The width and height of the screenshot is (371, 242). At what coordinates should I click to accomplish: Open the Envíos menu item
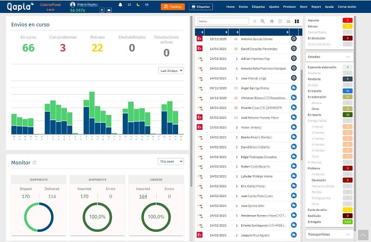point(243,6)
